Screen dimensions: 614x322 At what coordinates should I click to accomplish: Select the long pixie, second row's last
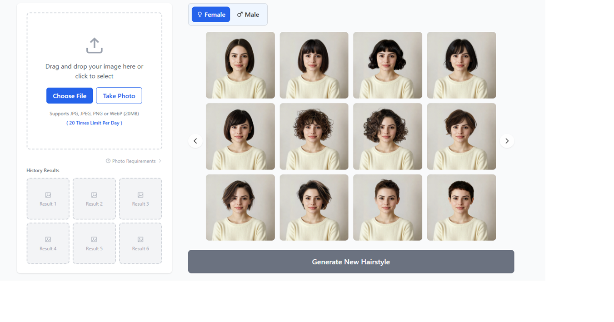pos(461,136)
